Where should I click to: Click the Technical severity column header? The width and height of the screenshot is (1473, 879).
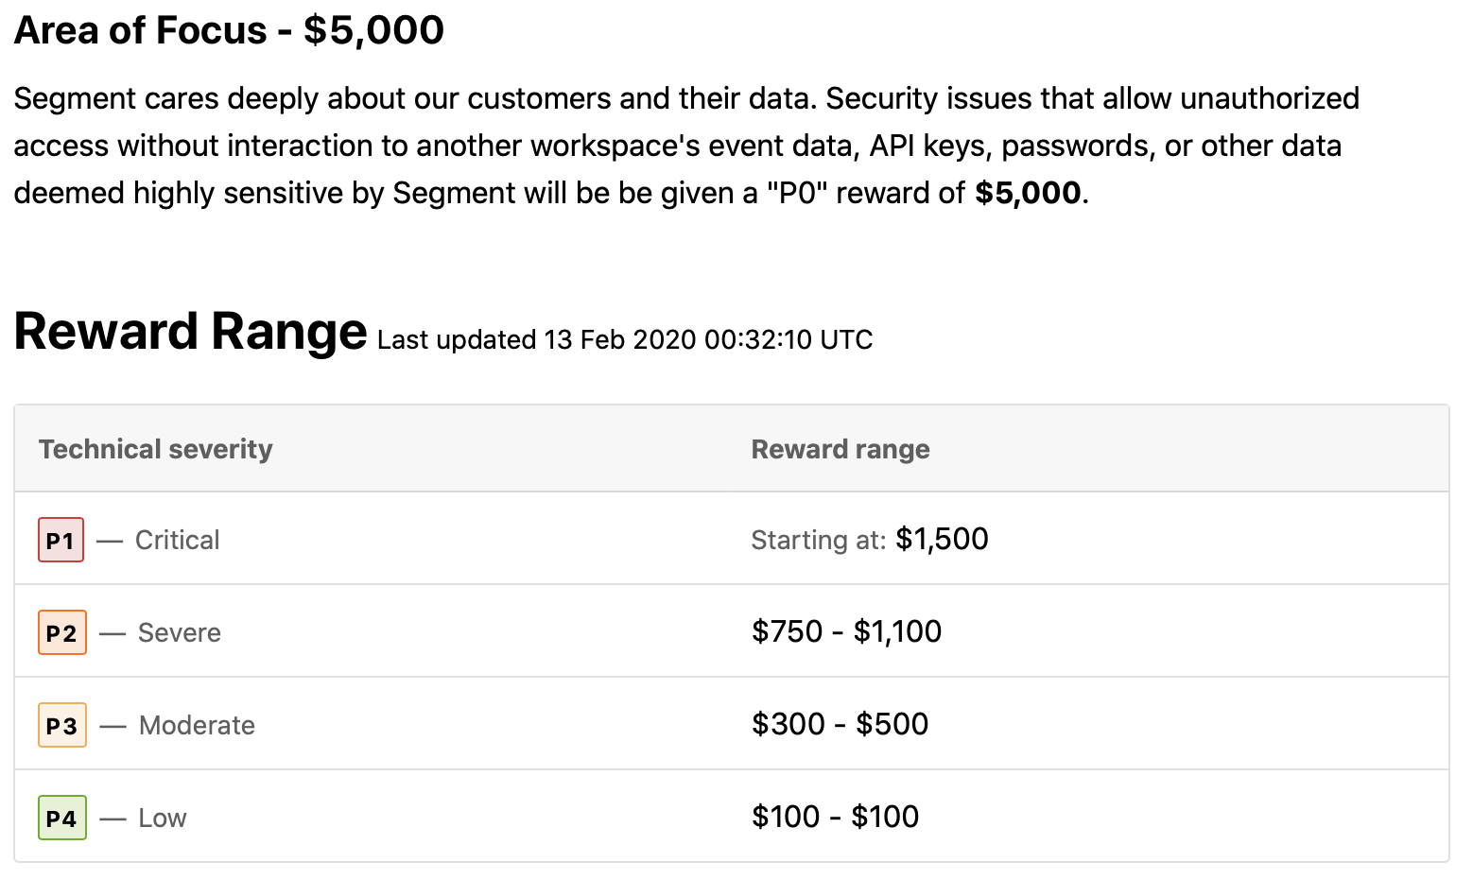coord(156,449)
